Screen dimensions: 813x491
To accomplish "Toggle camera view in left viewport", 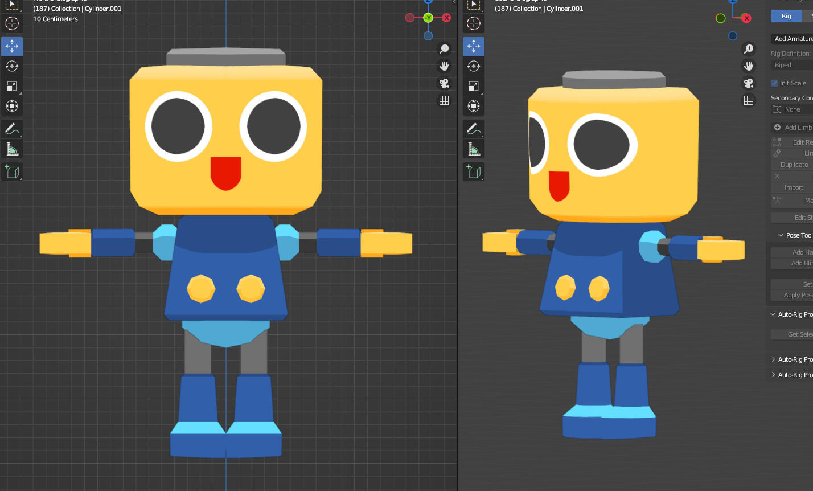I will tap(444, 83).
